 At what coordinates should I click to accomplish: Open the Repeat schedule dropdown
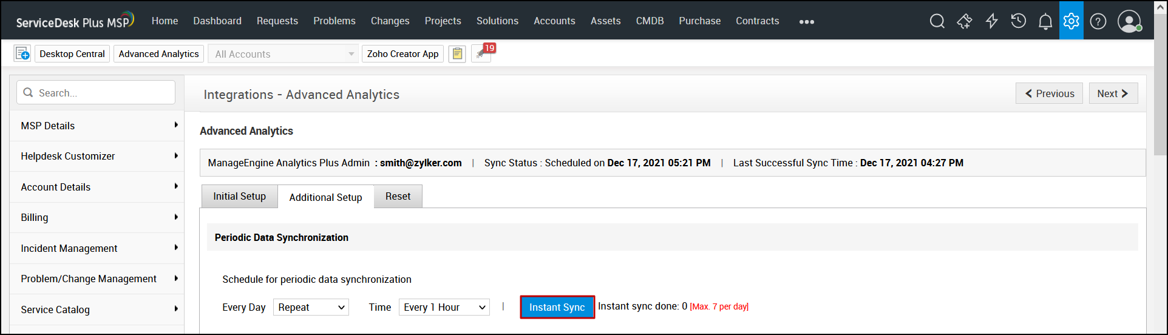[x=311, y=307]
